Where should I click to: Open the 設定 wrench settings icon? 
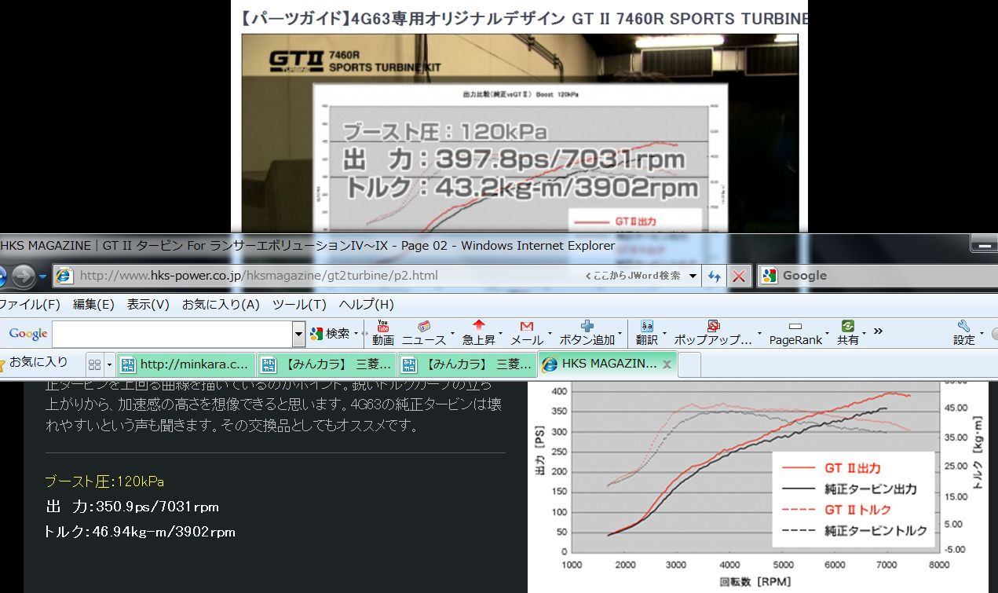click(x=964, y=333)
